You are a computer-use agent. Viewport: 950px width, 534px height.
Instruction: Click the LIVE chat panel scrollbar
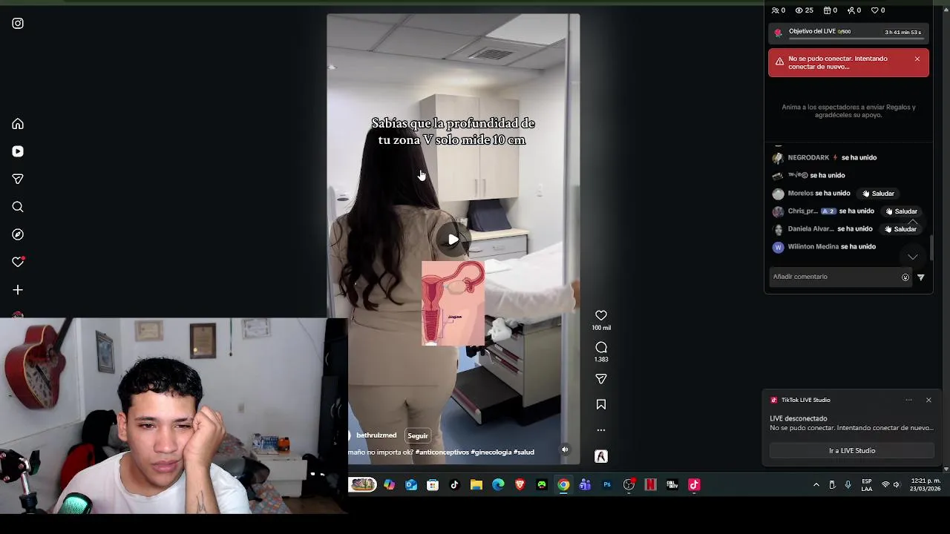click(931, 248)
